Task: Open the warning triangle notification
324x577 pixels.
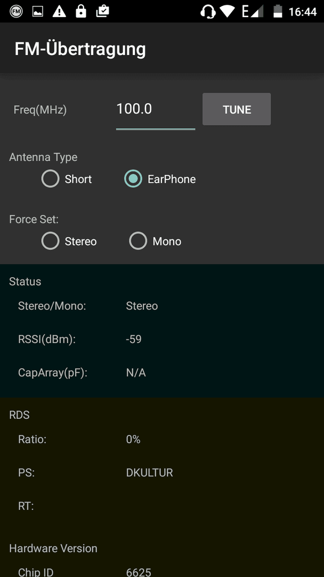Action: click(59, 11)
